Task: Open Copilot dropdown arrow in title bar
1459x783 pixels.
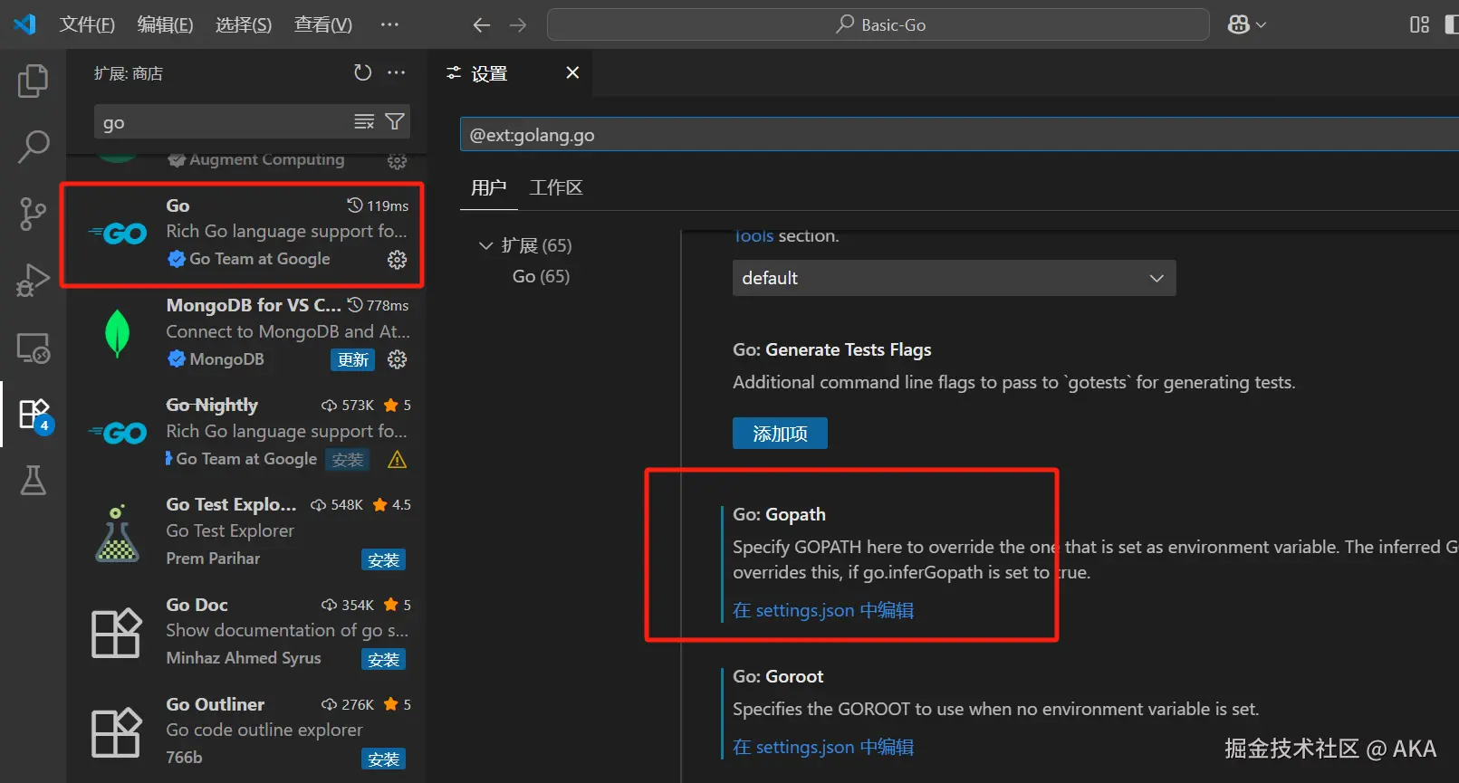Action: click(1261, 25)
